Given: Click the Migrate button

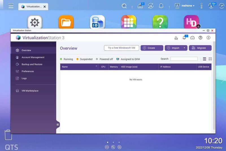Looking at the screenshot, I should pos(200,48).
